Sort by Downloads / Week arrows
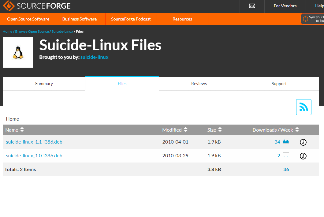 point(297,129)
